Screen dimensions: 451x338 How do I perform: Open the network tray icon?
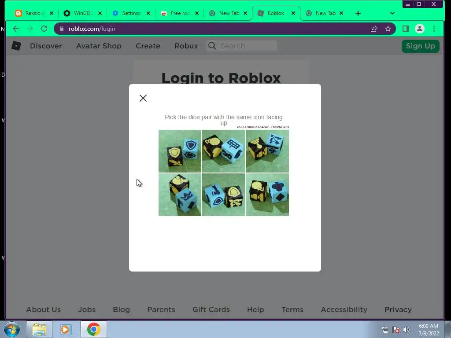click(x=385, y=330)
